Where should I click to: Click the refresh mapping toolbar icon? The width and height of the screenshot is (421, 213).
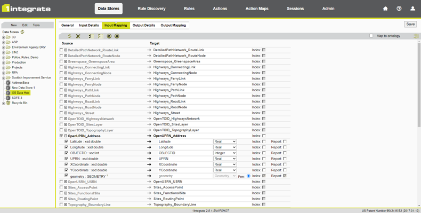(x=69, y=36)
